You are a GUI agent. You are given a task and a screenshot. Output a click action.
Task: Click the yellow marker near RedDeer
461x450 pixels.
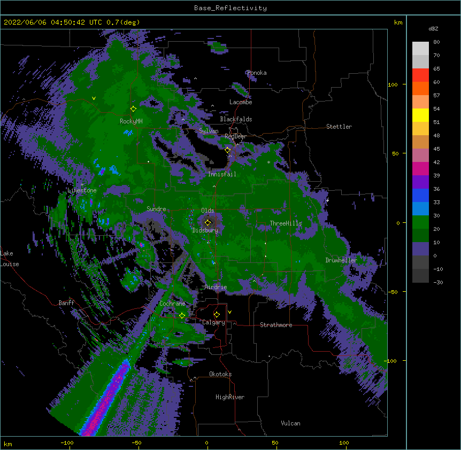227,150
